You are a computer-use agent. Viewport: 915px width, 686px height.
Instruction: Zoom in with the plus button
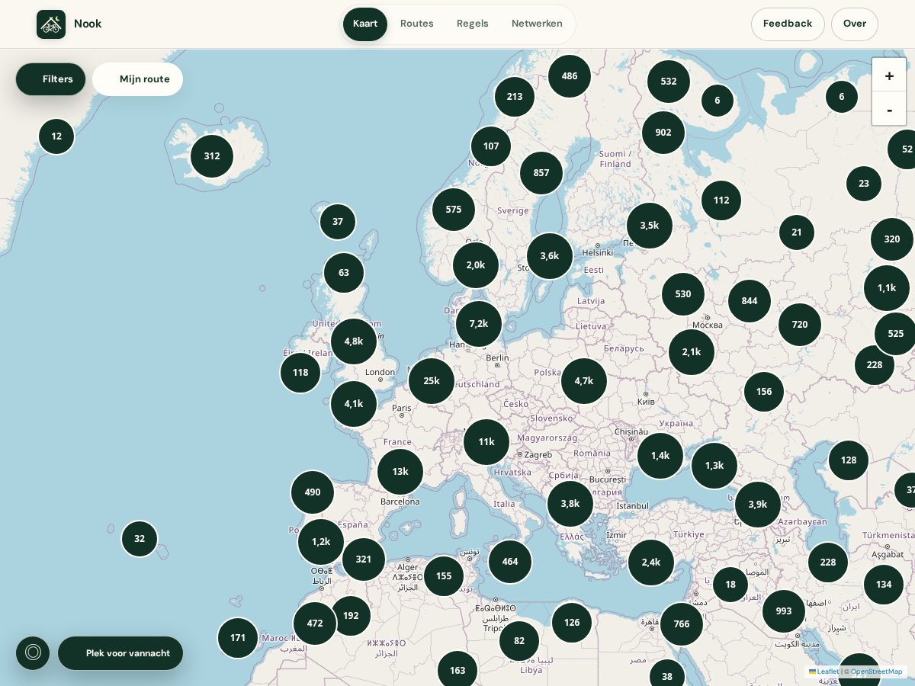coord(889,75)
